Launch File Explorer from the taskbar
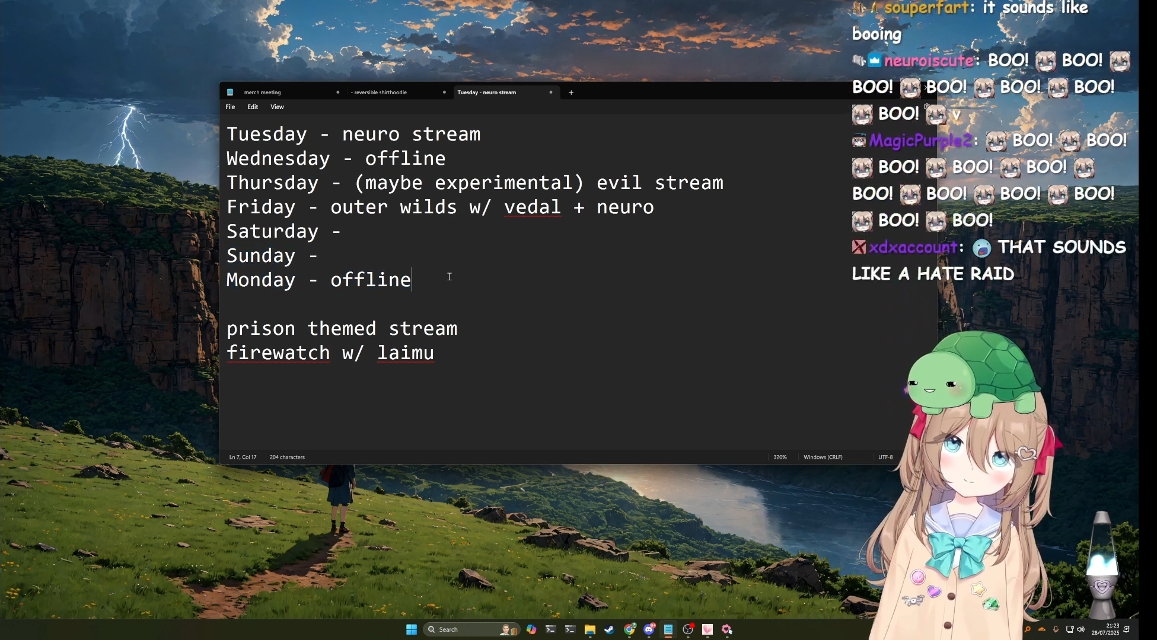Image resolution: width=1157 pixels, height=640 pixels. [x=590, y=629]
